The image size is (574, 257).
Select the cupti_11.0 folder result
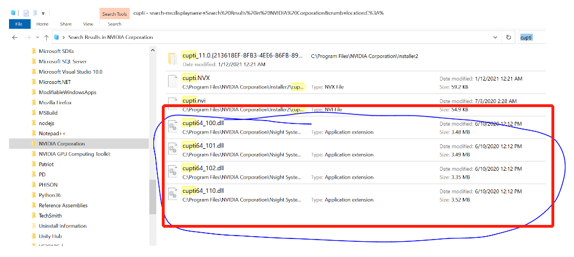point(354,59)
